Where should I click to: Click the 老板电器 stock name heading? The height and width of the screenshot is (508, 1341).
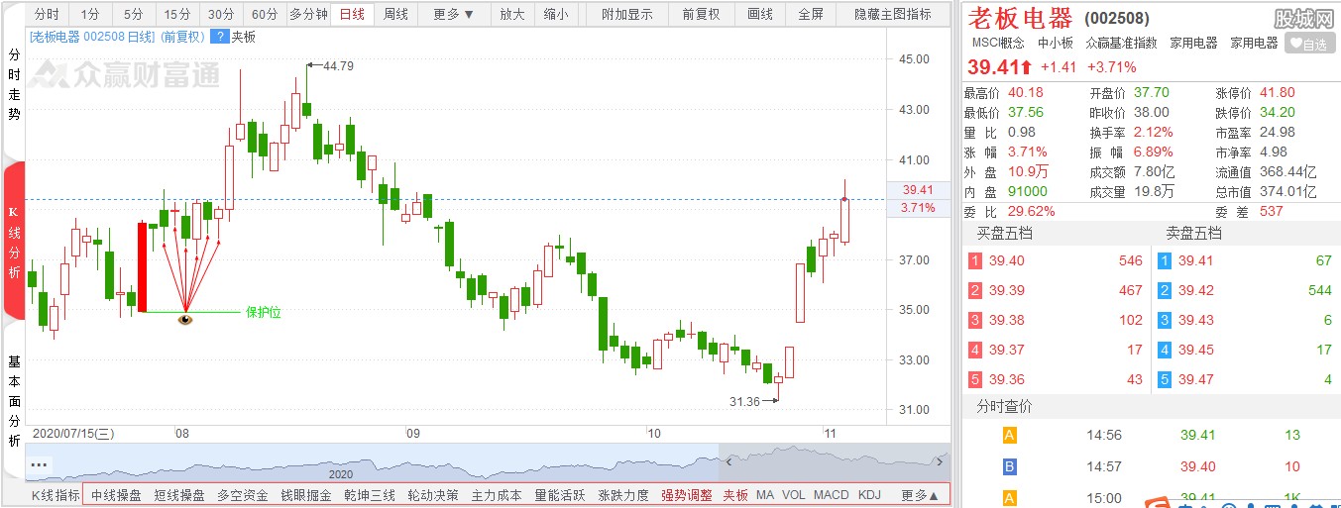coord(1020,18)
